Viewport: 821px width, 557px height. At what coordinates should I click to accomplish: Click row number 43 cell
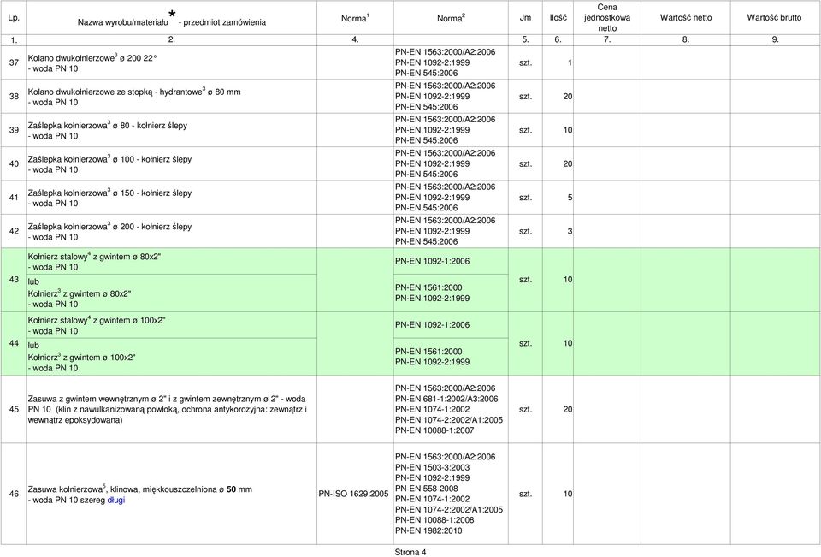pos(14,280)
